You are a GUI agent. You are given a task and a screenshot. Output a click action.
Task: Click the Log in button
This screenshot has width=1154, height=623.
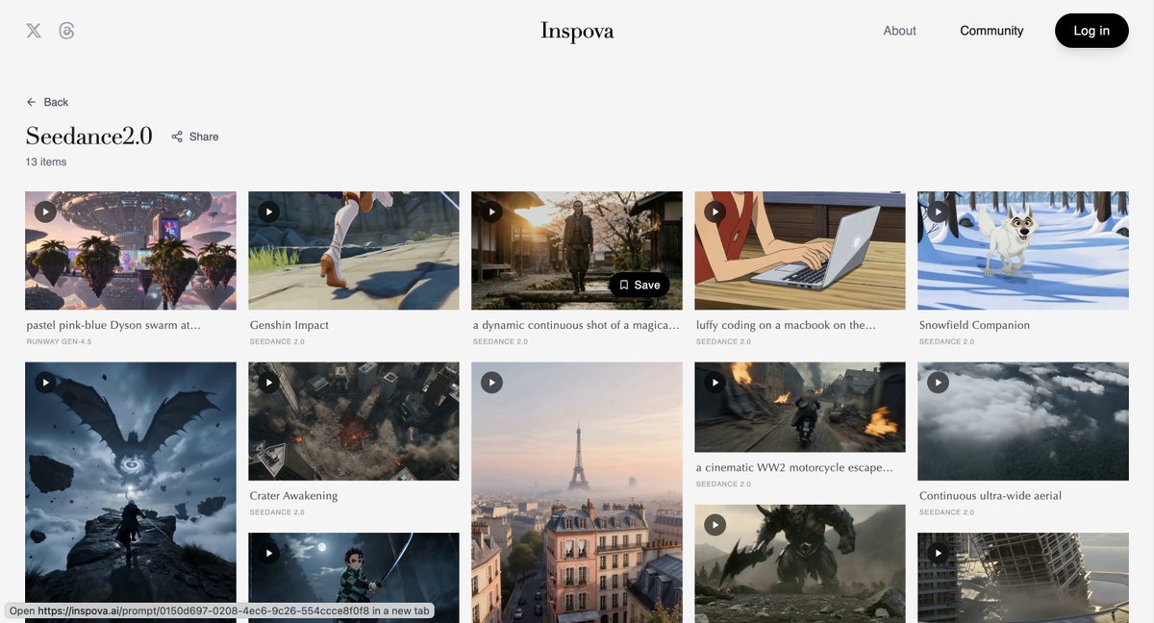[x=1091, y=31]
